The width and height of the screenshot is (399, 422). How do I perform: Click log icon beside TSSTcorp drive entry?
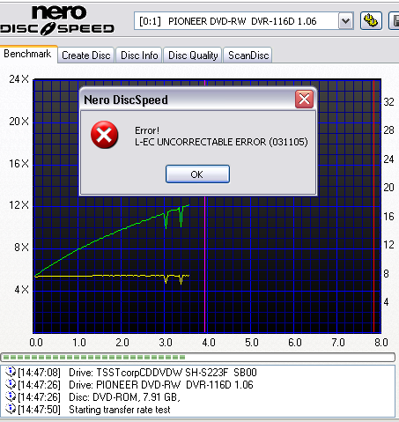(11, 372)
